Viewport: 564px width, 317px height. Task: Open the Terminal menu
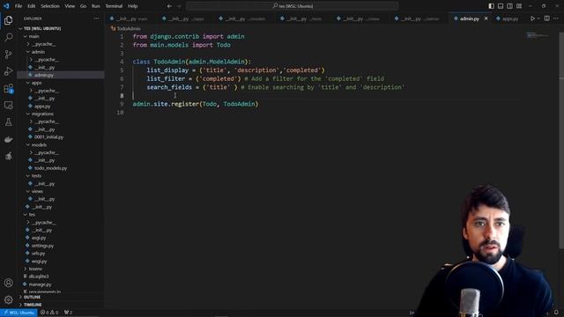coord(114,6)
